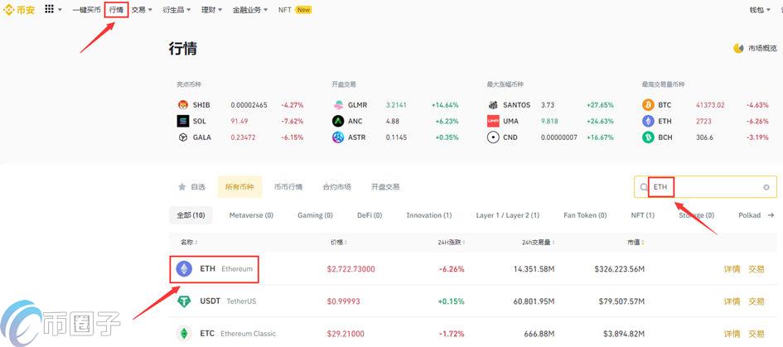Select the Gaming (0) filter
The height and width of the screenshot is (347, 783).
(315, 215)
